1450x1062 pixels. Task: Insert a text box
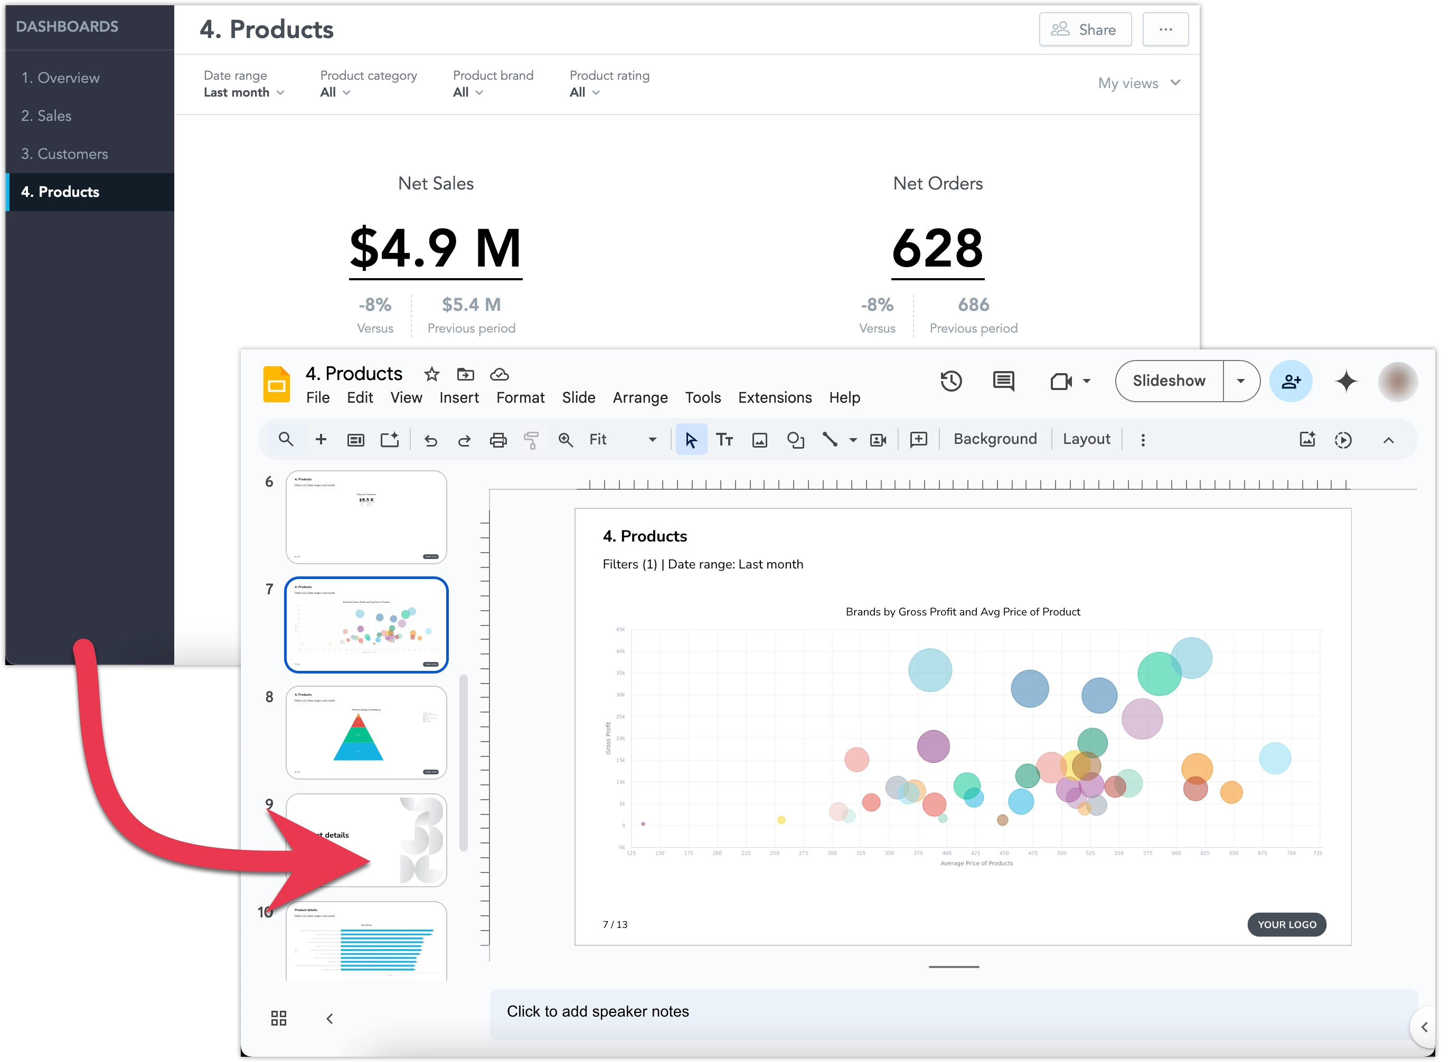pos(726,440)
